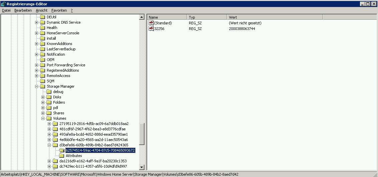
Task: Click the Shares folder icon
Action: (49, 113)
